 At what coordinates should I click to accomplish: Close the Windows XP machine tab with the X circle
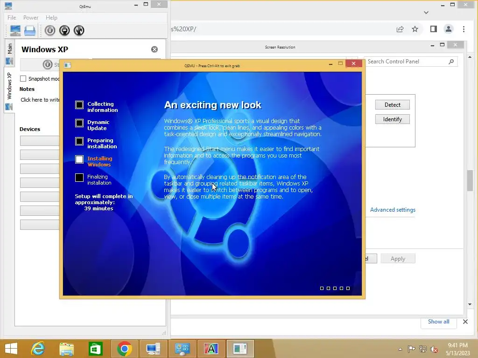[155, 49]
